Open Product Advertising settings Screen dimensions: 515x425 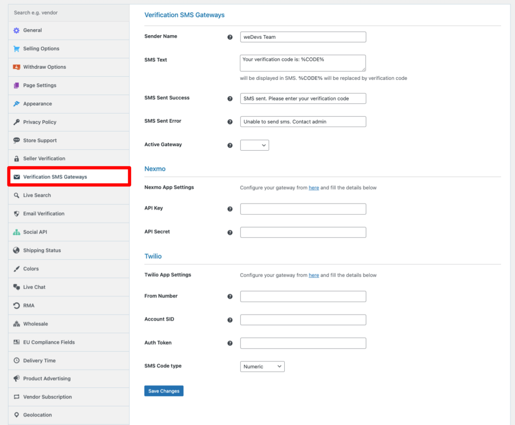pyautogui.click(x=68, y=378)
